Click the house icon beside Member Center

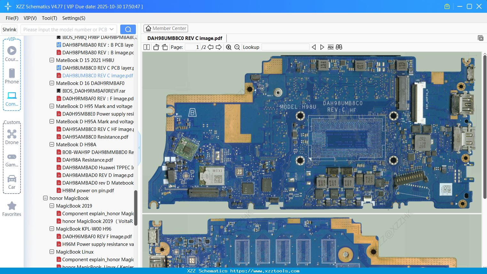tap(148, 28)
